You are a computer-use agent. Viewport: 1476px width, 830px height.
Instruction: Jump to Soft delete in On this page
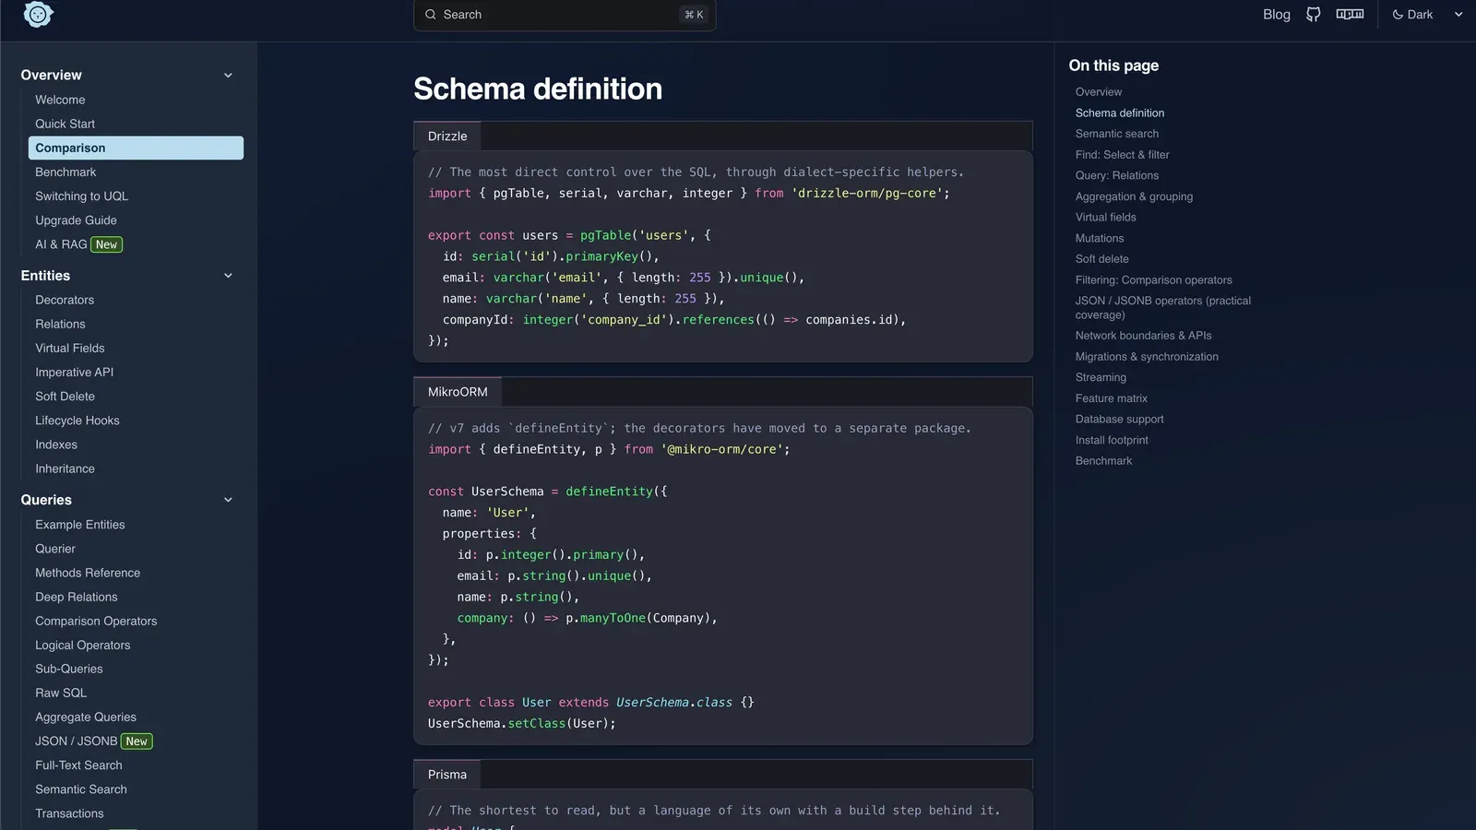[1101, 259]
